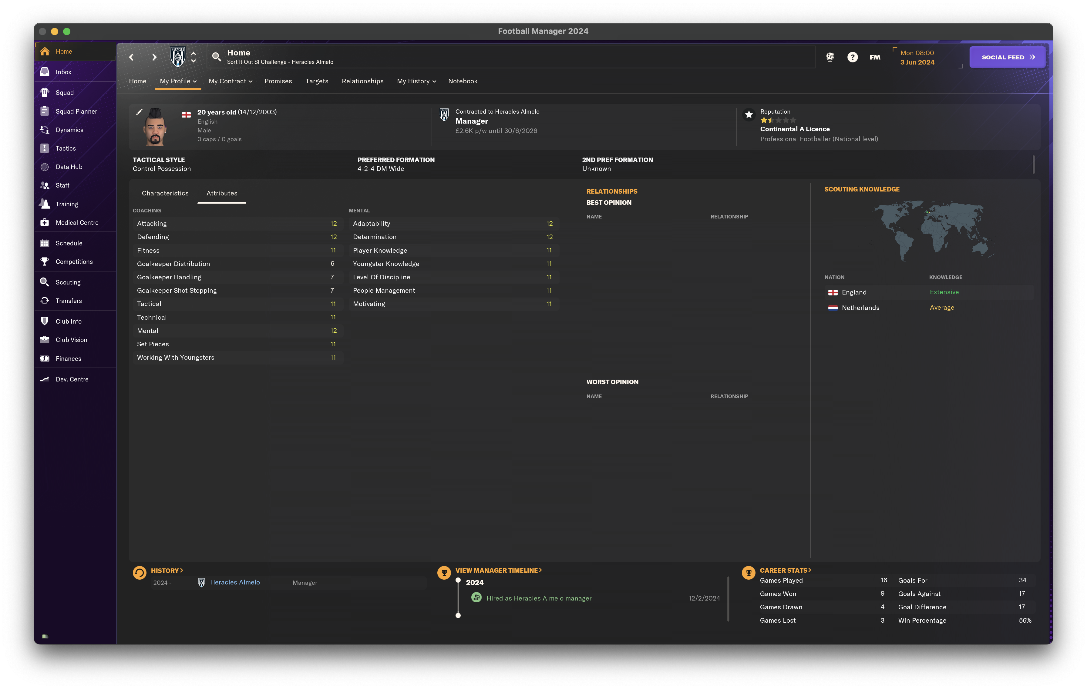The image size is (1087, 689).
Task: Click the Home tab in top menu
Action: (138, 81)
